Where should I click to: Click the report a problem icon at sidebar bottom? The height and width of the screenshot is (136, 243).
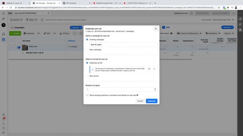[x=3, y=133]
